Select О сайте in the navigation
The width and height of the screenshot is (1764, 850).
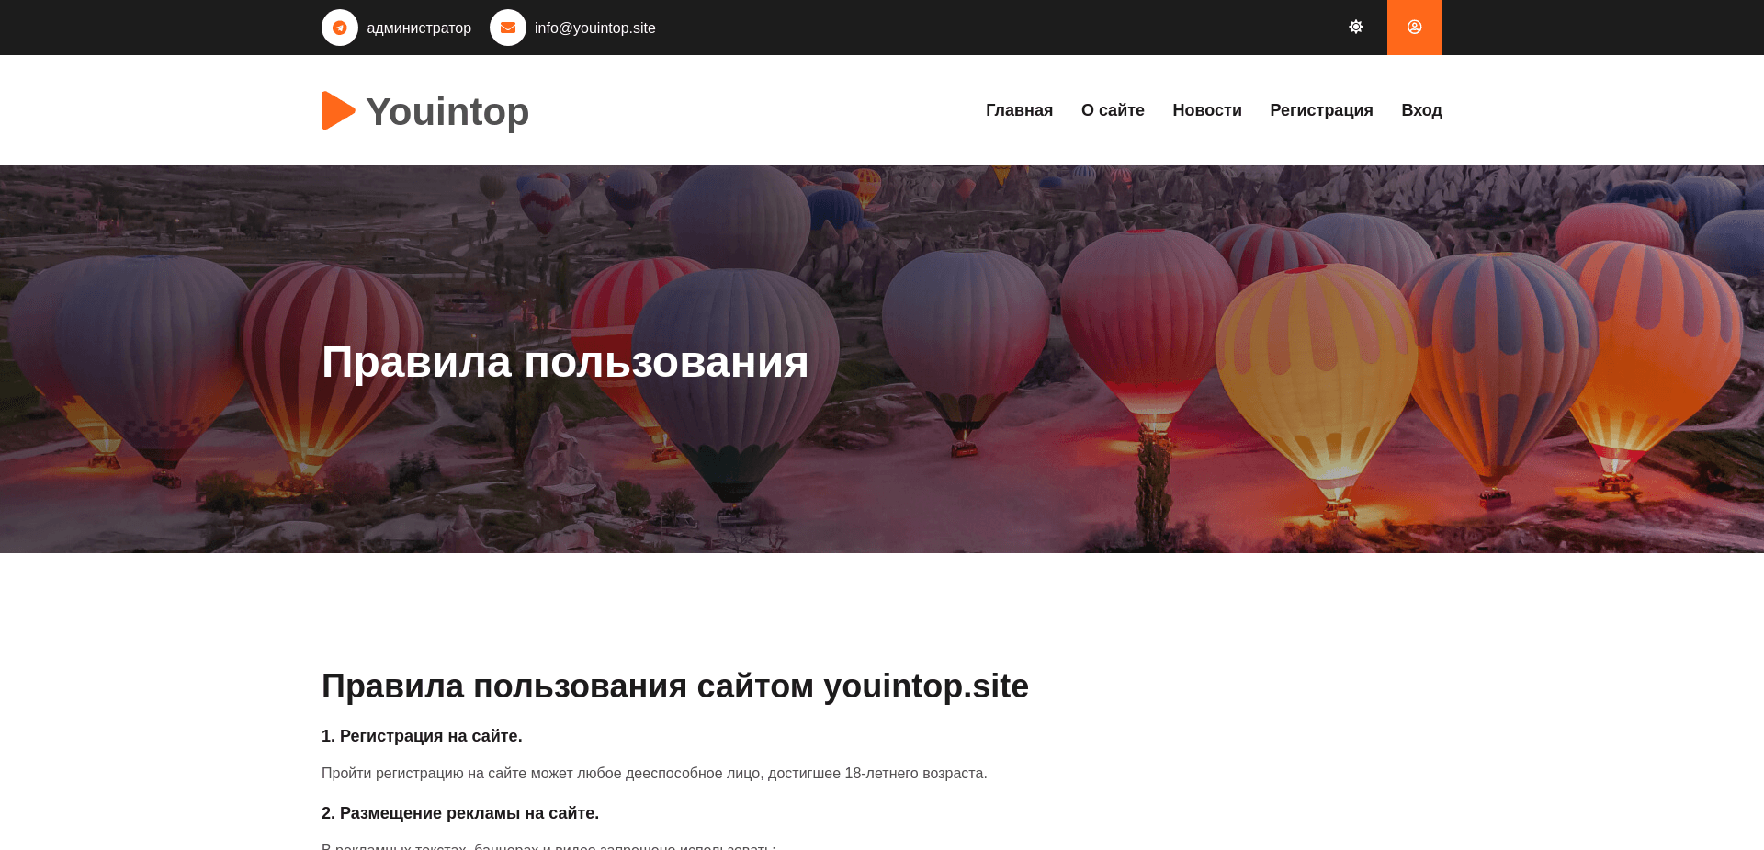[1113, 110]
